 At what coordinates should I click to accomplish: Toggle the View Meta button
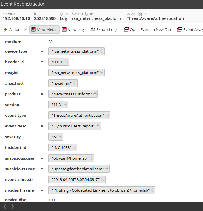coord(44,29)
